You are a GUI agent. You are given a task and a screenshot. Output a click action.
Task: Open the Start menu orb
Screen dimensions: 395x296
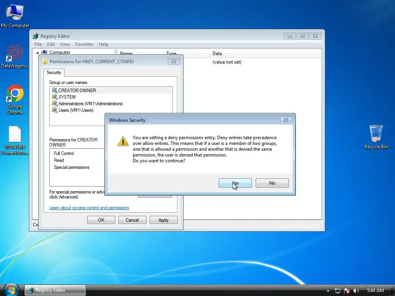[11, 290]
